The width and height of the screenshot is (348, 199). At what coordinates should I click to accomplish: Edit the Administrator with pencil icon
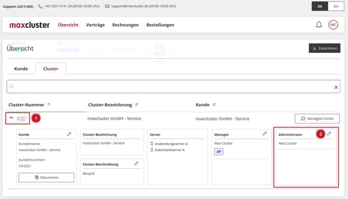pyautogui.click(x=329, y=134)
